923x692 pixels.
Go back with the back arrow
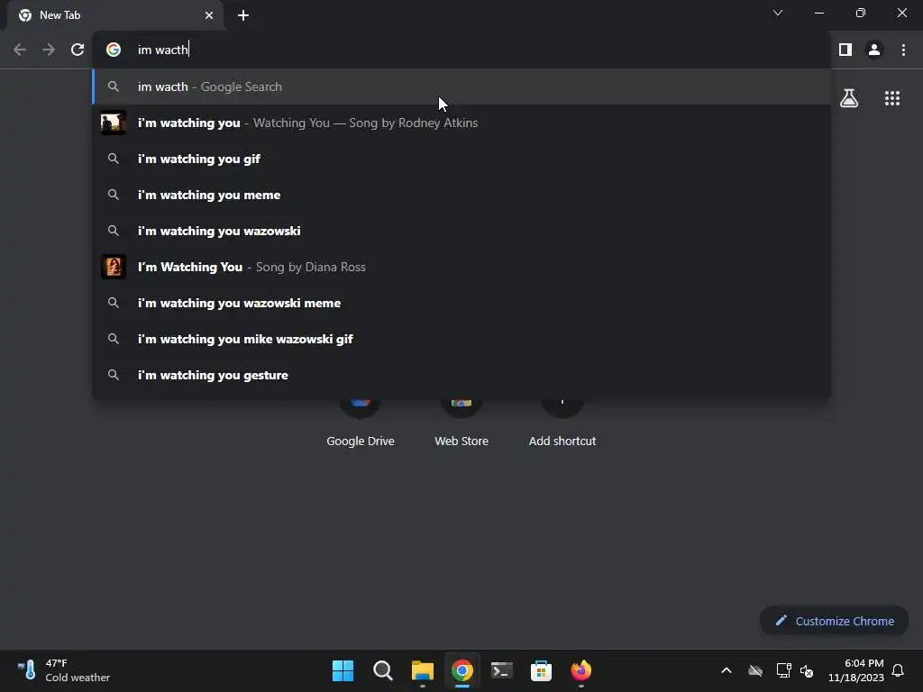pyautogui.click(x=20, y=50)
